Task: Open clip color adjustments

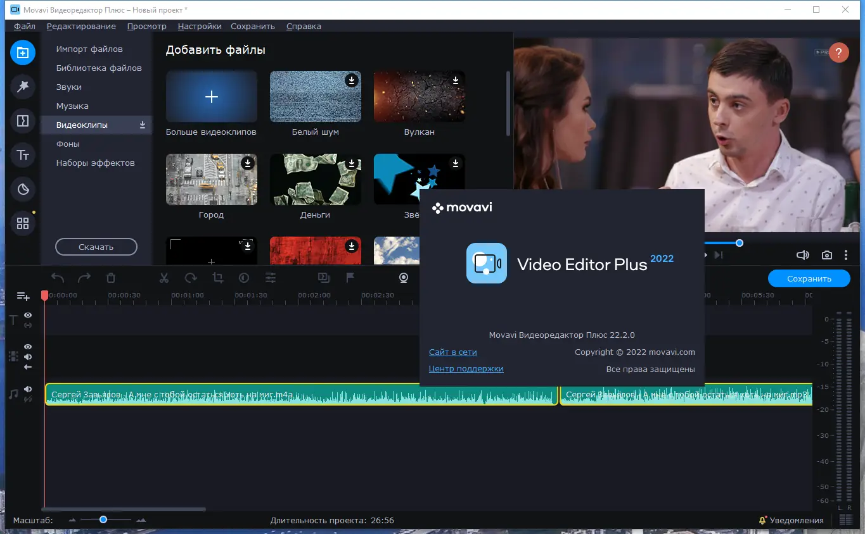Action: pyautogui.click(x=243, y=277)
